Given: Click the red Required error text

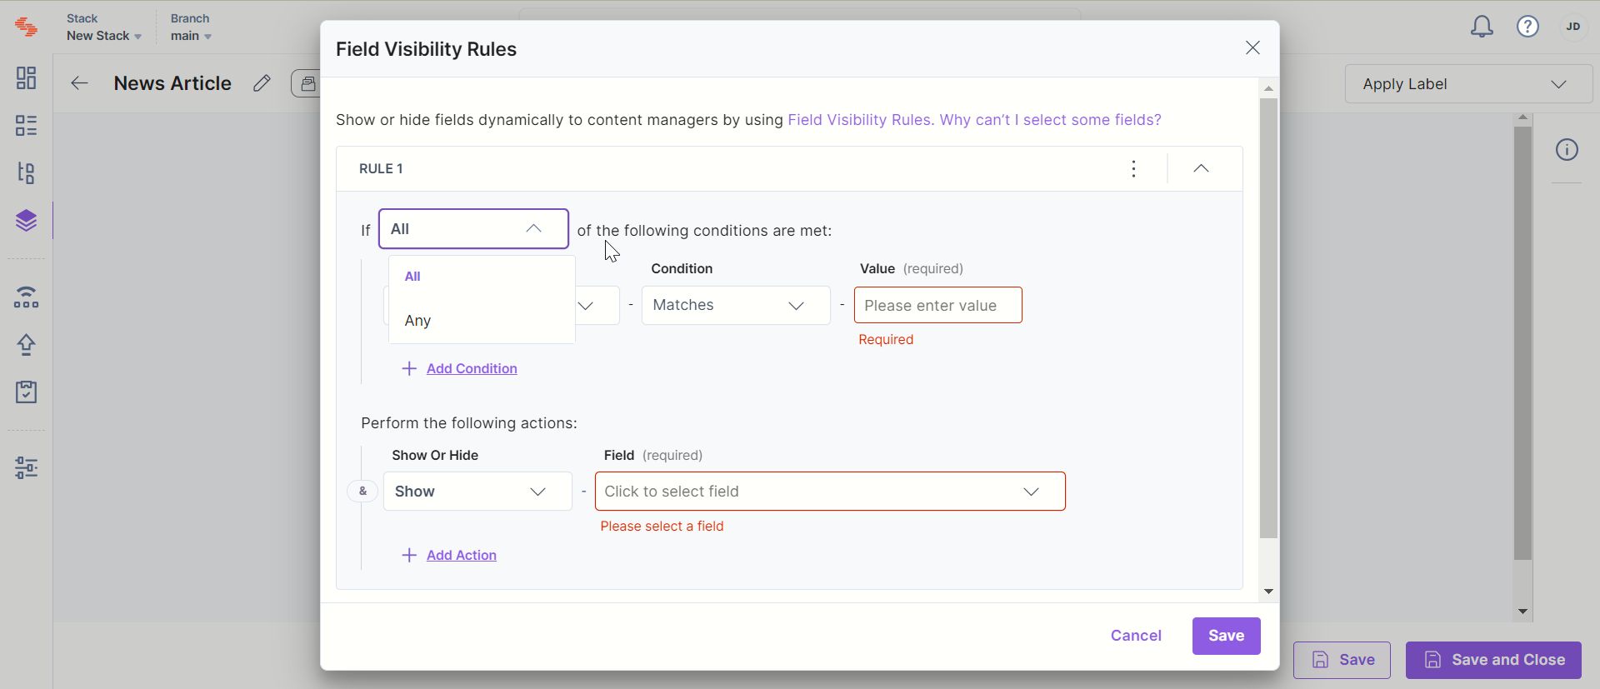Looking at the screenshot, I should pyautogui.click(x=886, y=340).
